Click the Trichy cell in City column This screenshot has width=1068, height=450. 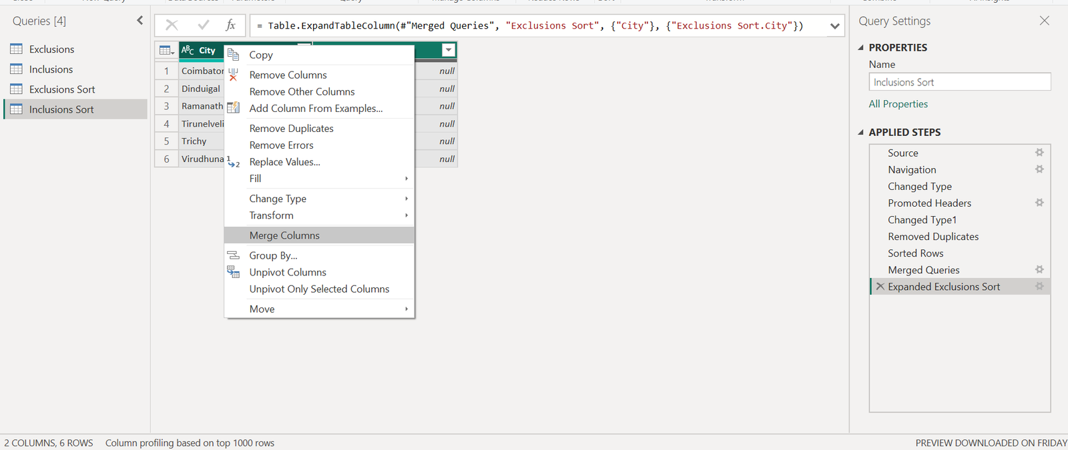pos(201,141)
